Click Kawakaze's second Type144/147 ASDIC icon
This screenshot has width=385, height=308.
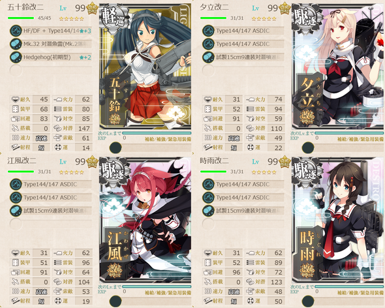(16, 198)
